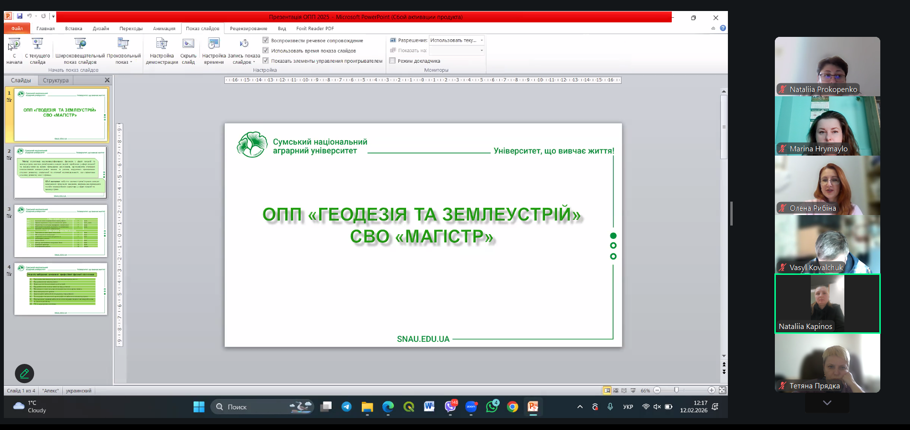Expand the Resolution dropdown

[482, 40]
